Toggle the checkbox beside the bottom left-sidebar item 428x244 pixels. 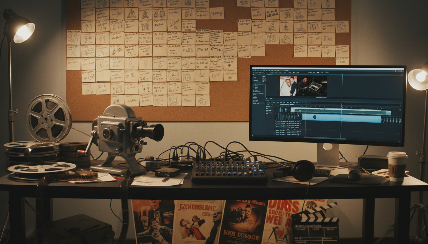253,102
